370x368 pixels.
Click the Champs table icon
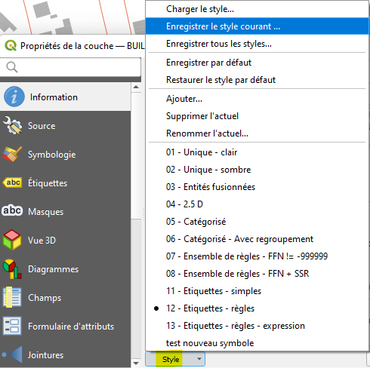[x=12, y=297]
